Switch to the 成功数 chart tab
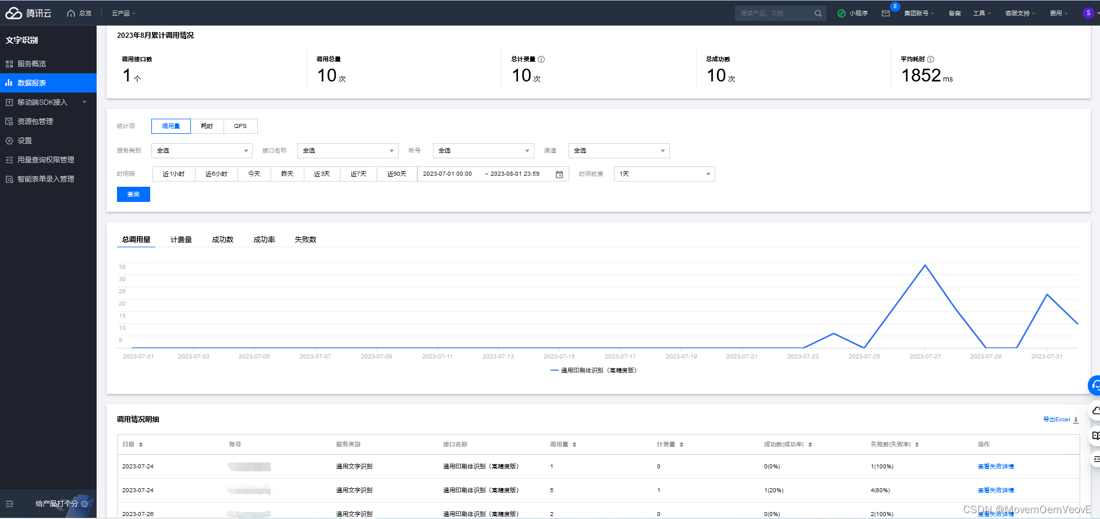 (222, 240)
